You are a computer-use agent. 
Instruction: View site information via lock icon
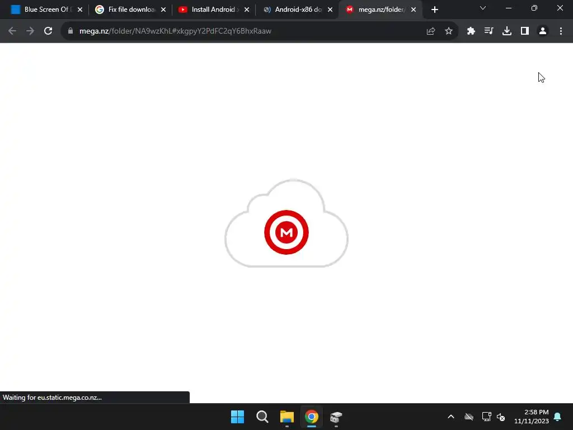coord(71,31)
